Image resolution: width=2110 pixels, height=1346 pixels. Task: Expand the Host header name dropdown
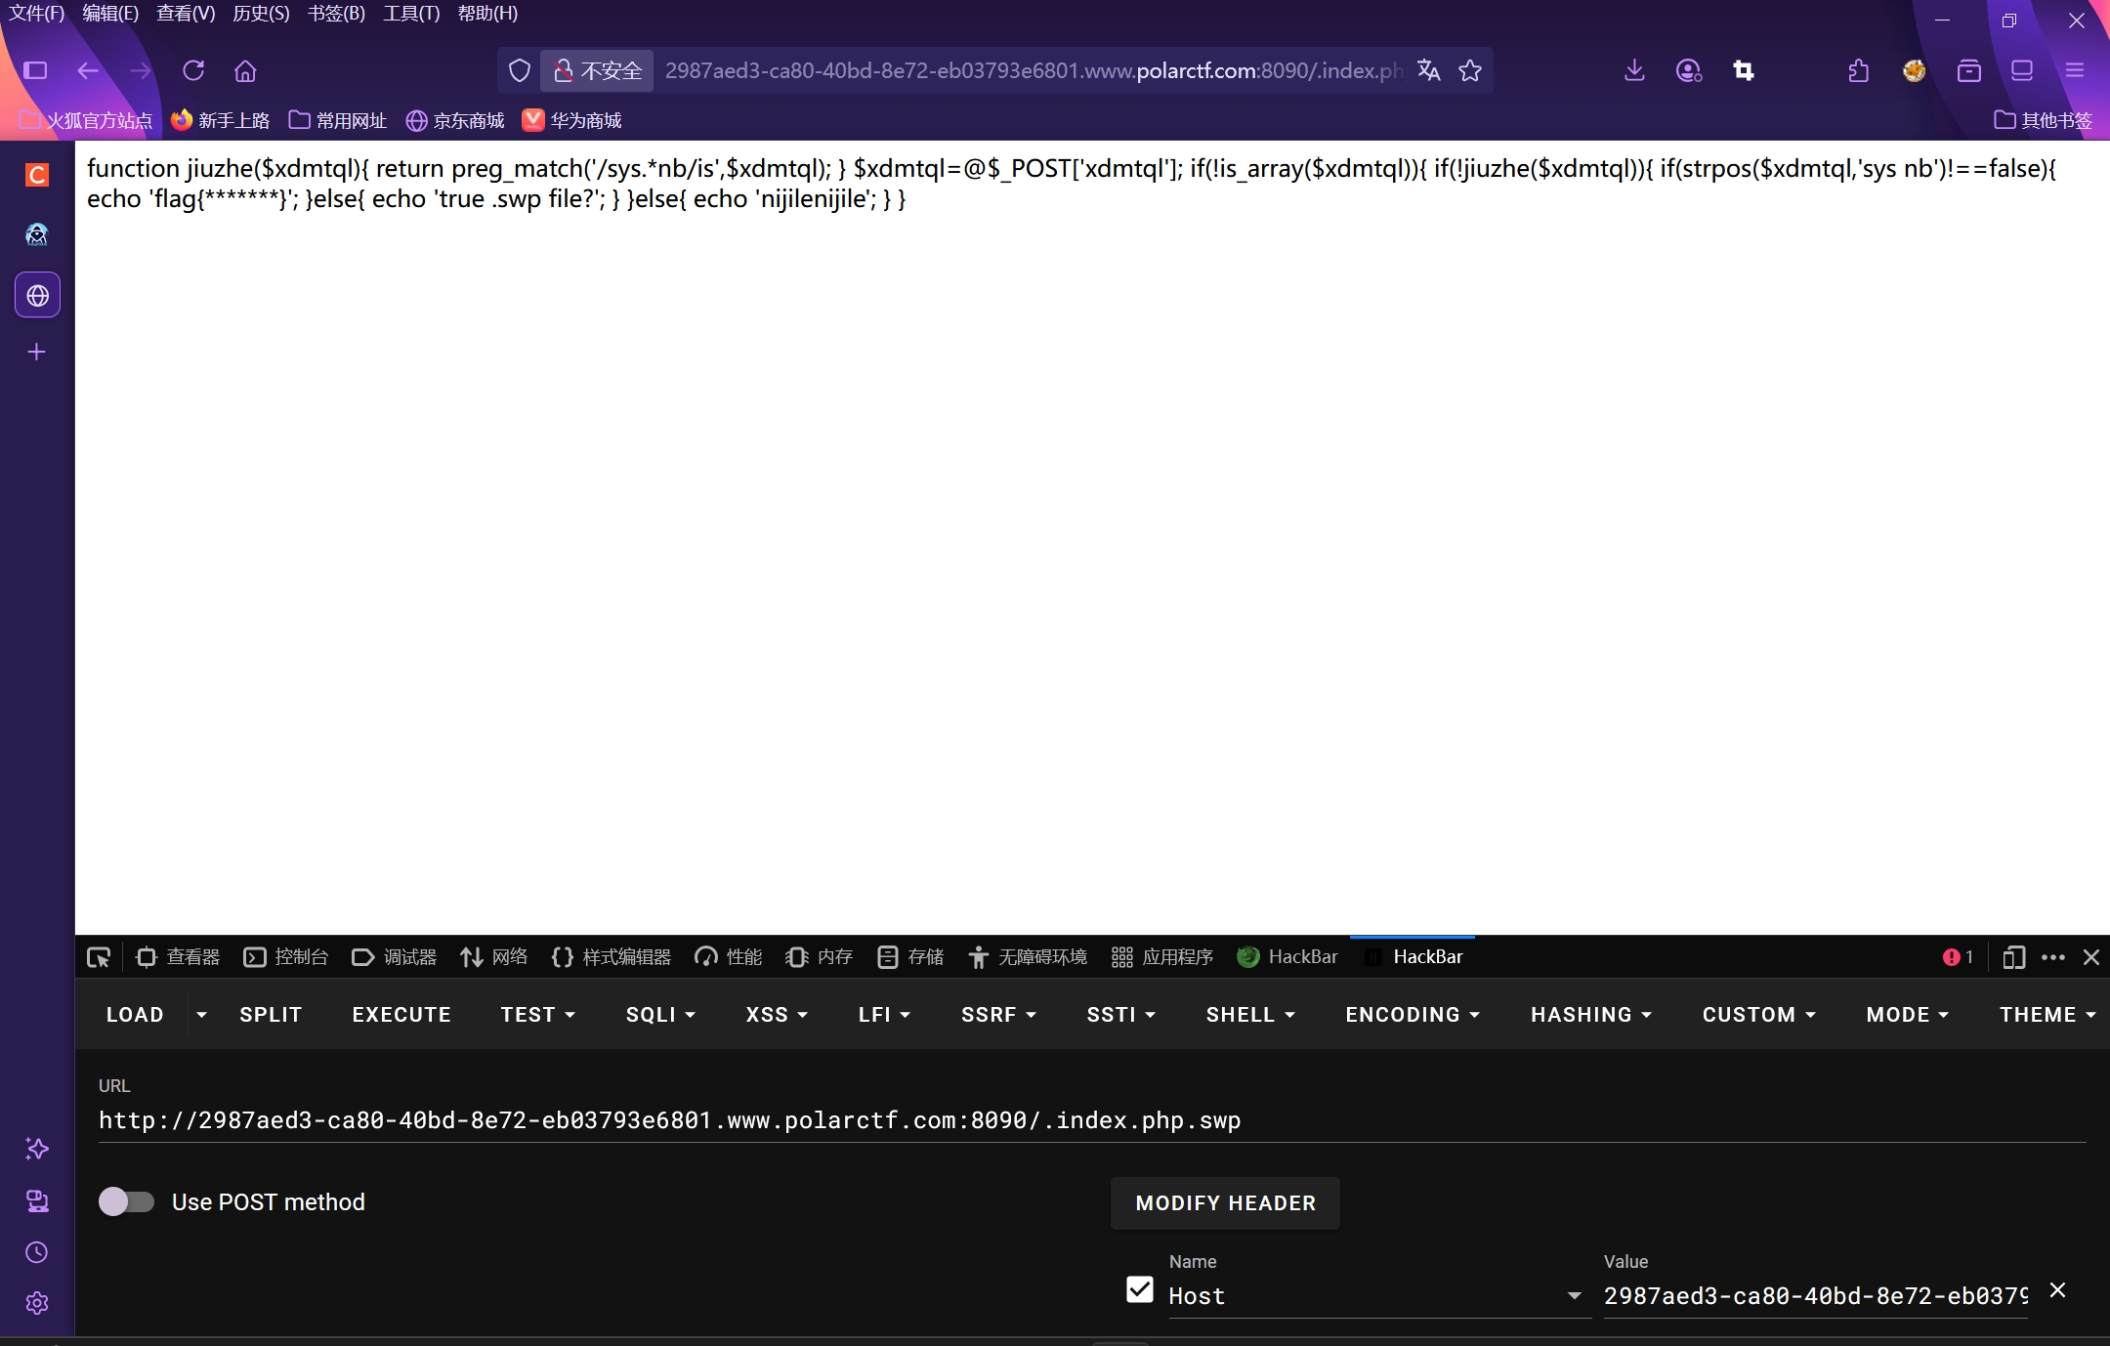(x=1574, y=1296)
